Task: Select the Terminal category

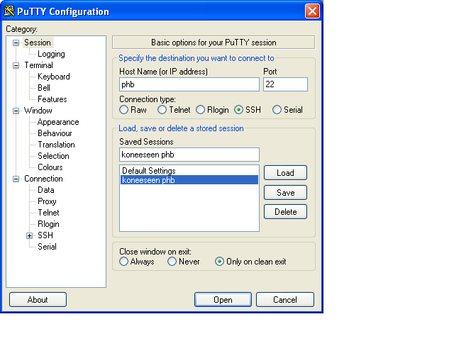Action: coord(38,65)
